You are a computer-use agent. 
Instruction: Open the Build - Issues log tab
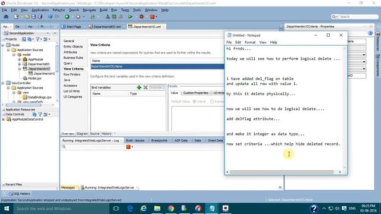(x=135, y=140)
